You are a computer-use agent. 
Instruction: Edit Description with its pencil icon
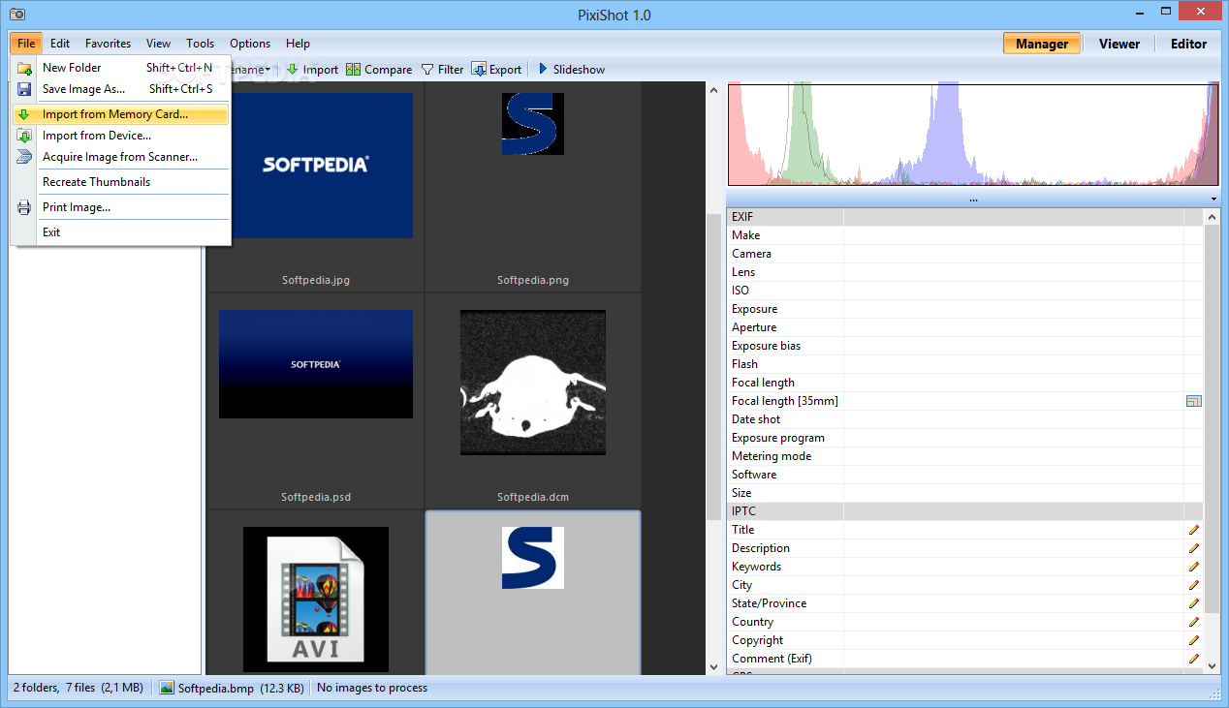1194,548
